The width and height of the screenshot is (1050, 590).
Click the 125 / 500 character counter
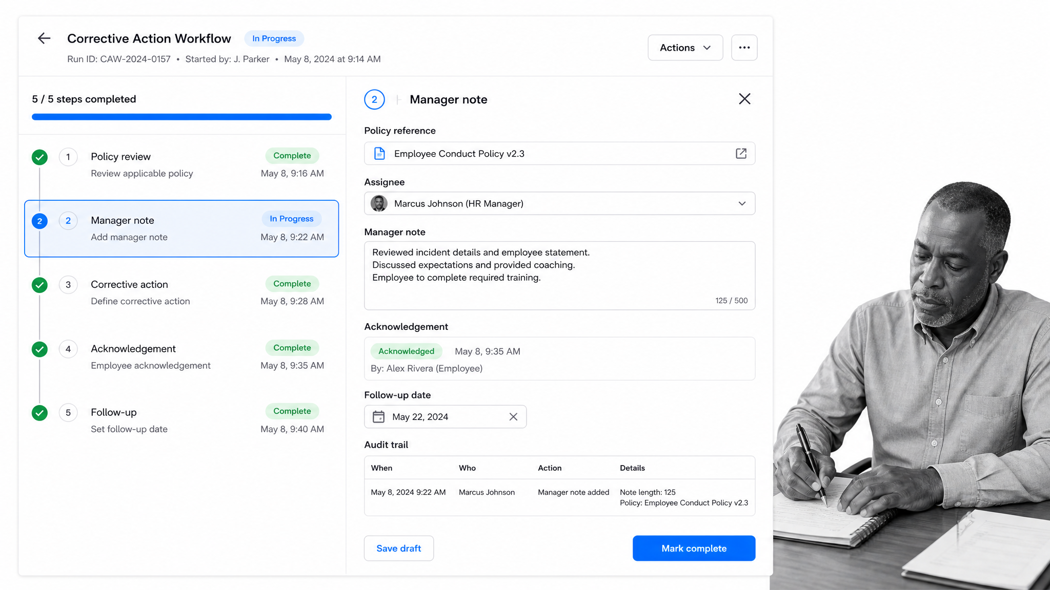731,301
